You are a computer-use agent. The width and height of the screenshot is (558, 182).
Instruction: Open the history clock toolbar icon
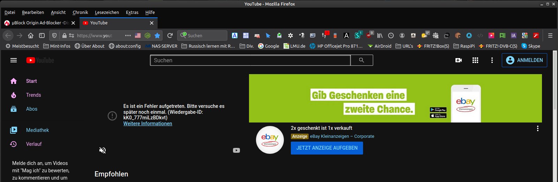click(391, 35)
